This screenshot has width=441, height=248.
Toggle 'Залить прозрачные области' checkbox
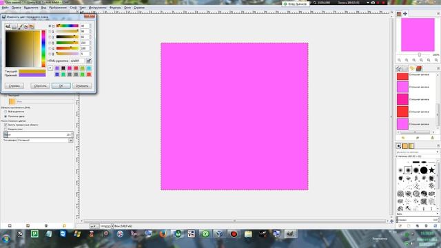[x=6, y=125]
